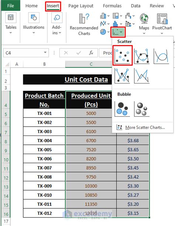Click the Scatter chart dropdown button
This screenshot has height=226, width=175.
click(x=118, y=32)
